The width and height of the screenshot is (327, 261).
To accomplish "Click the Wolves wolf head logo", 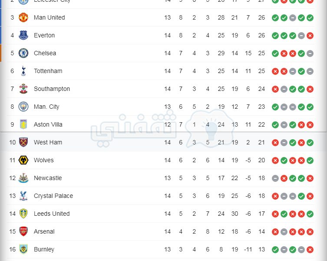I will [23, 160].
